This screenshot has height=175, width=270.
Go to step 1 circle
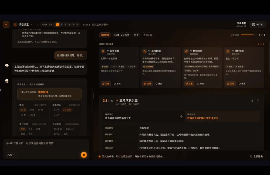(x=58, y=25)
